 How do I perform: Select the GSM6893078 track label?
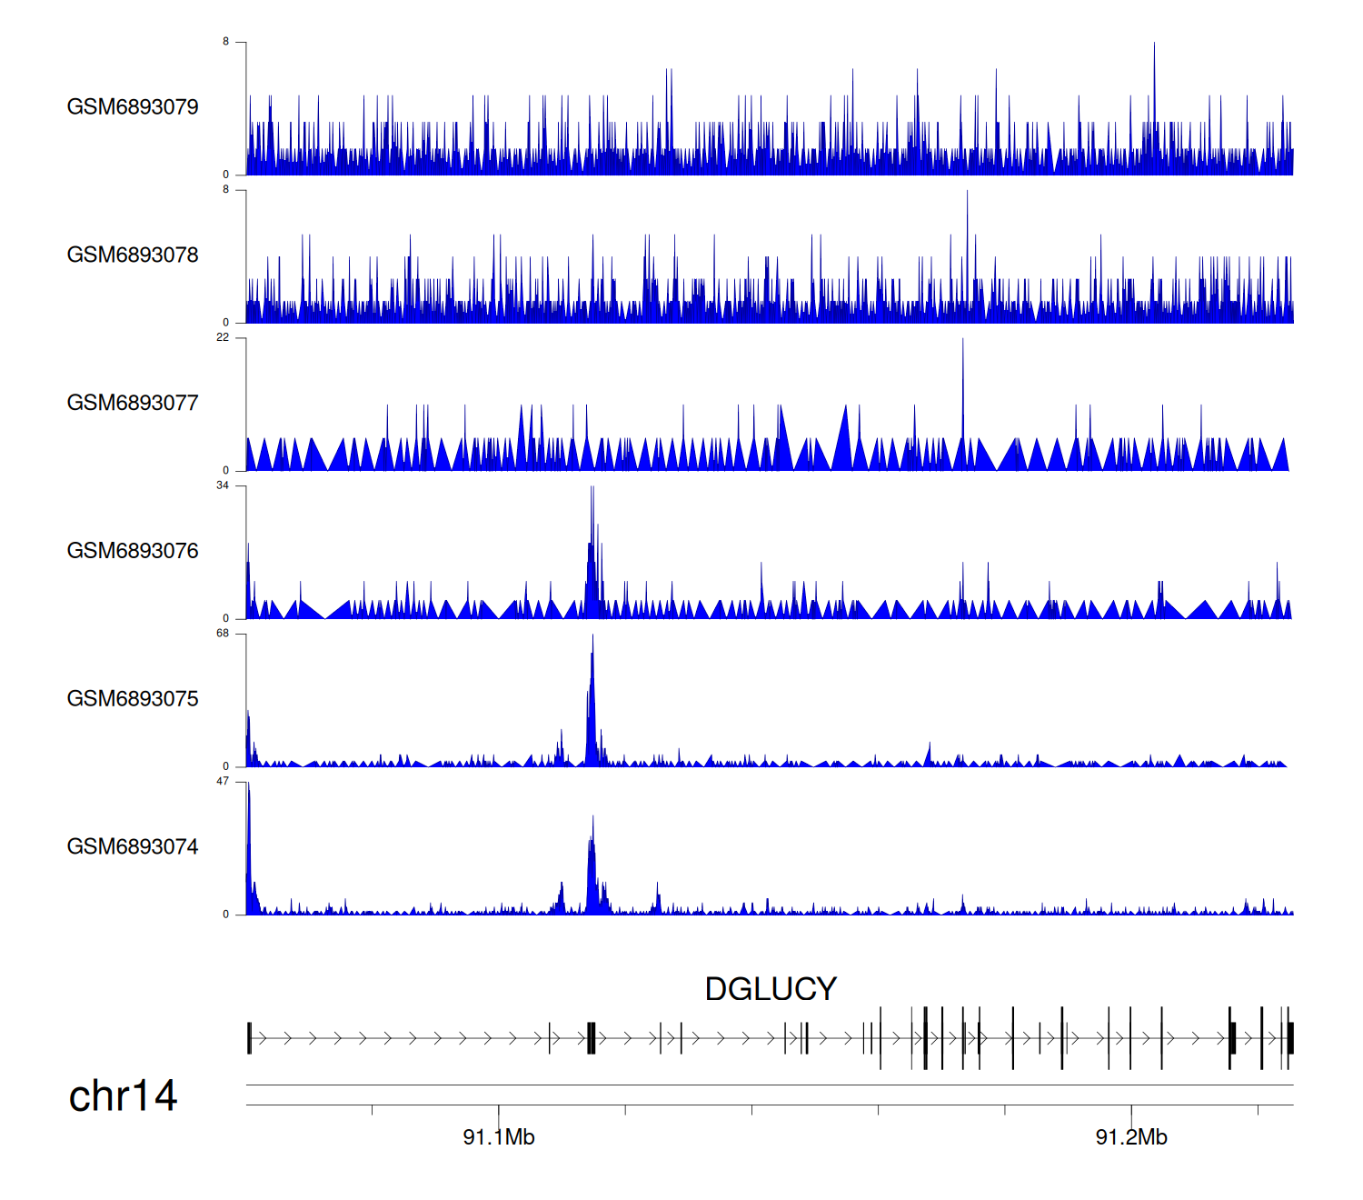coord(133,255)
